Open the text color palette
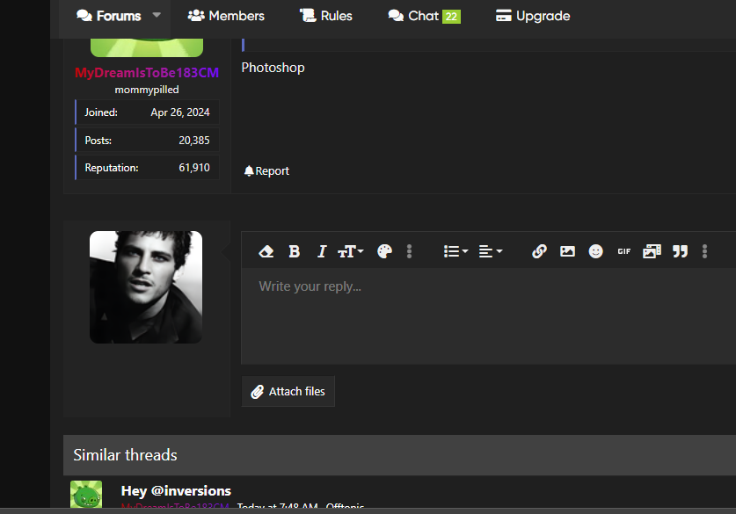736x514 pixels. [x=384, y=251]
